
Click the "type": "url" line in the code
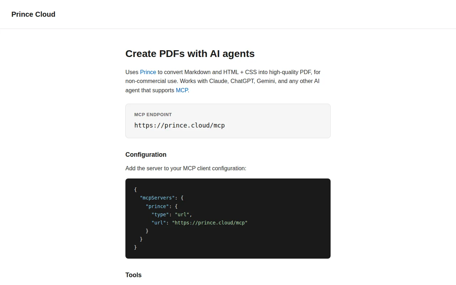pyautogui.click(x=172, y=214)
